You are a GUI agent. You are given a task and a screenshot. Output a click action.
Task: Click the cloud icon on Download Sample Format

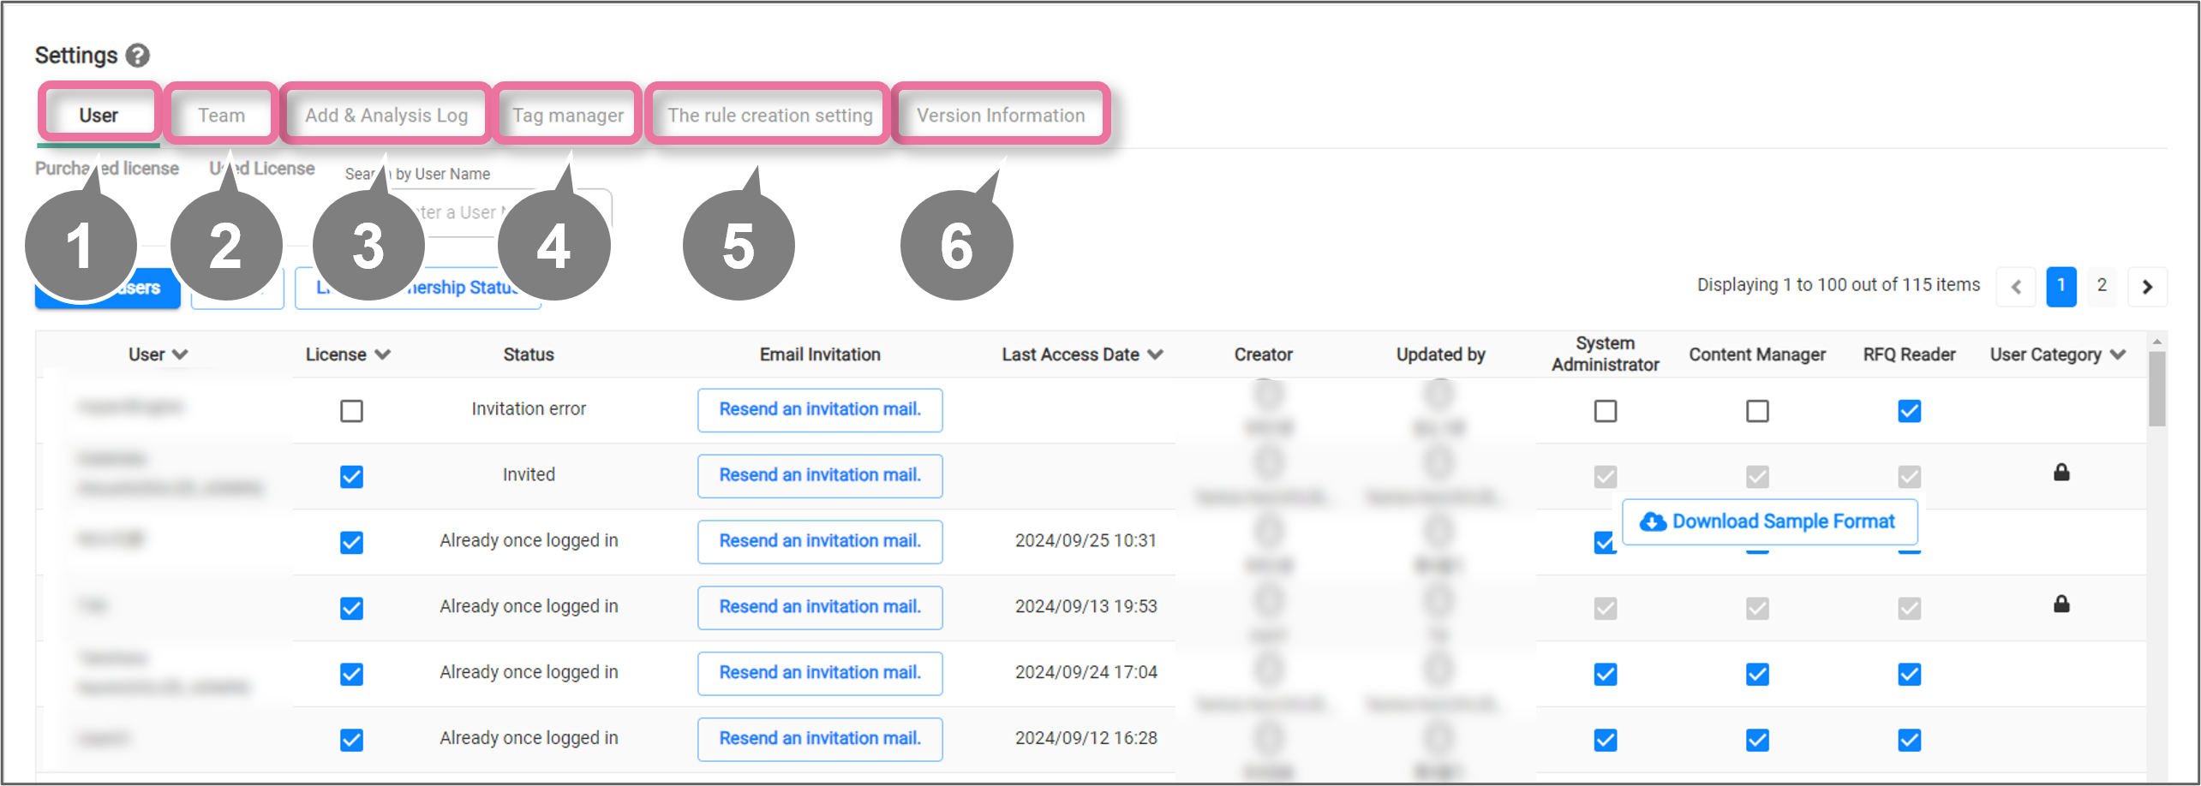(1653, 521)
